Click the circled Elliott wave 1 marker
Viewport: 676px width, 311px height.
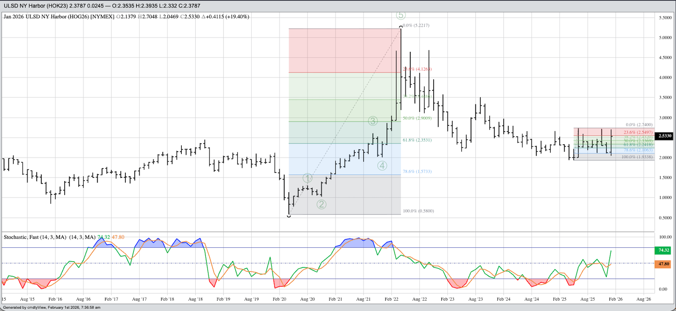click(x=307, y=178)
